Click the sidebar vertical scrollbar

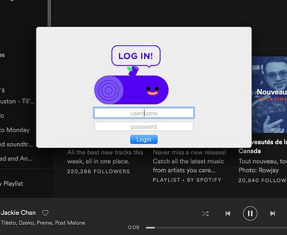pos(49,13)
